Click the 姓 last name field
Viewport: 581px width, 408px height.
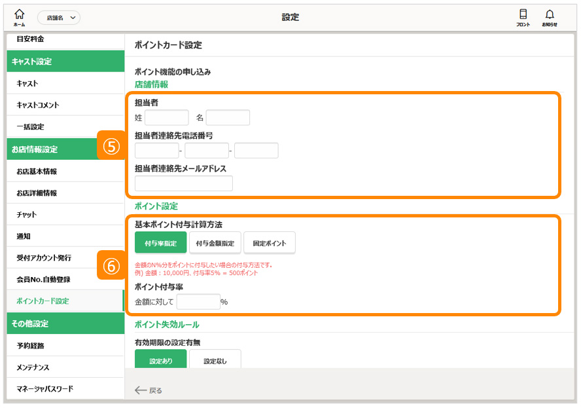[167, 118]
